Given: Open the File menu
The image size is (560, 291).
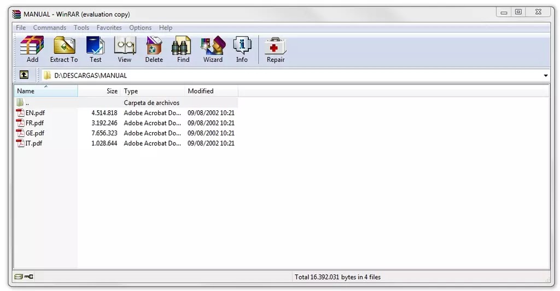Looking at the screenshot, I should click(x=21, y=27).
